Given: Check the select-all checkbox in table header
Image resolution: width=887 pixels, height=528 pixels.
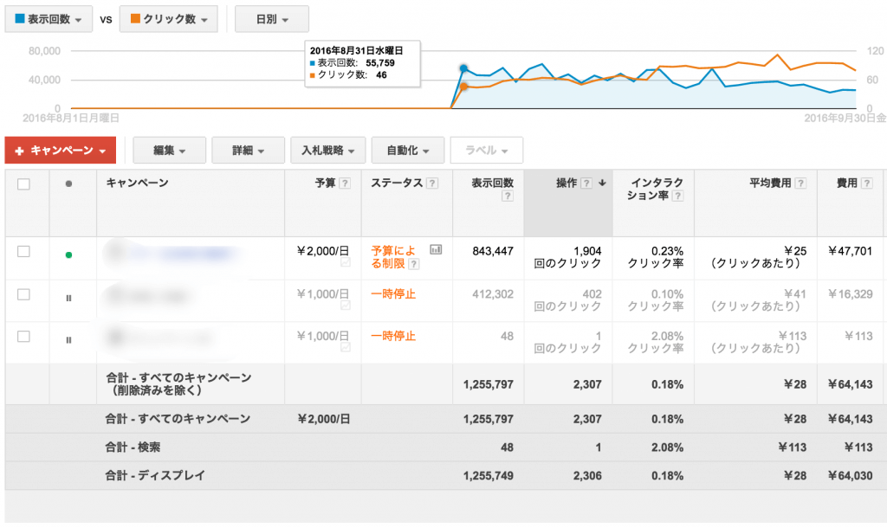Looking at the screenshot, I should 23,183.
